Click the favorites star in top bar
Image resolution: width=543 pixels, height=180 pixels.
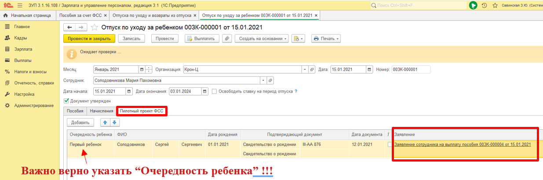click(x=495, y=5)
